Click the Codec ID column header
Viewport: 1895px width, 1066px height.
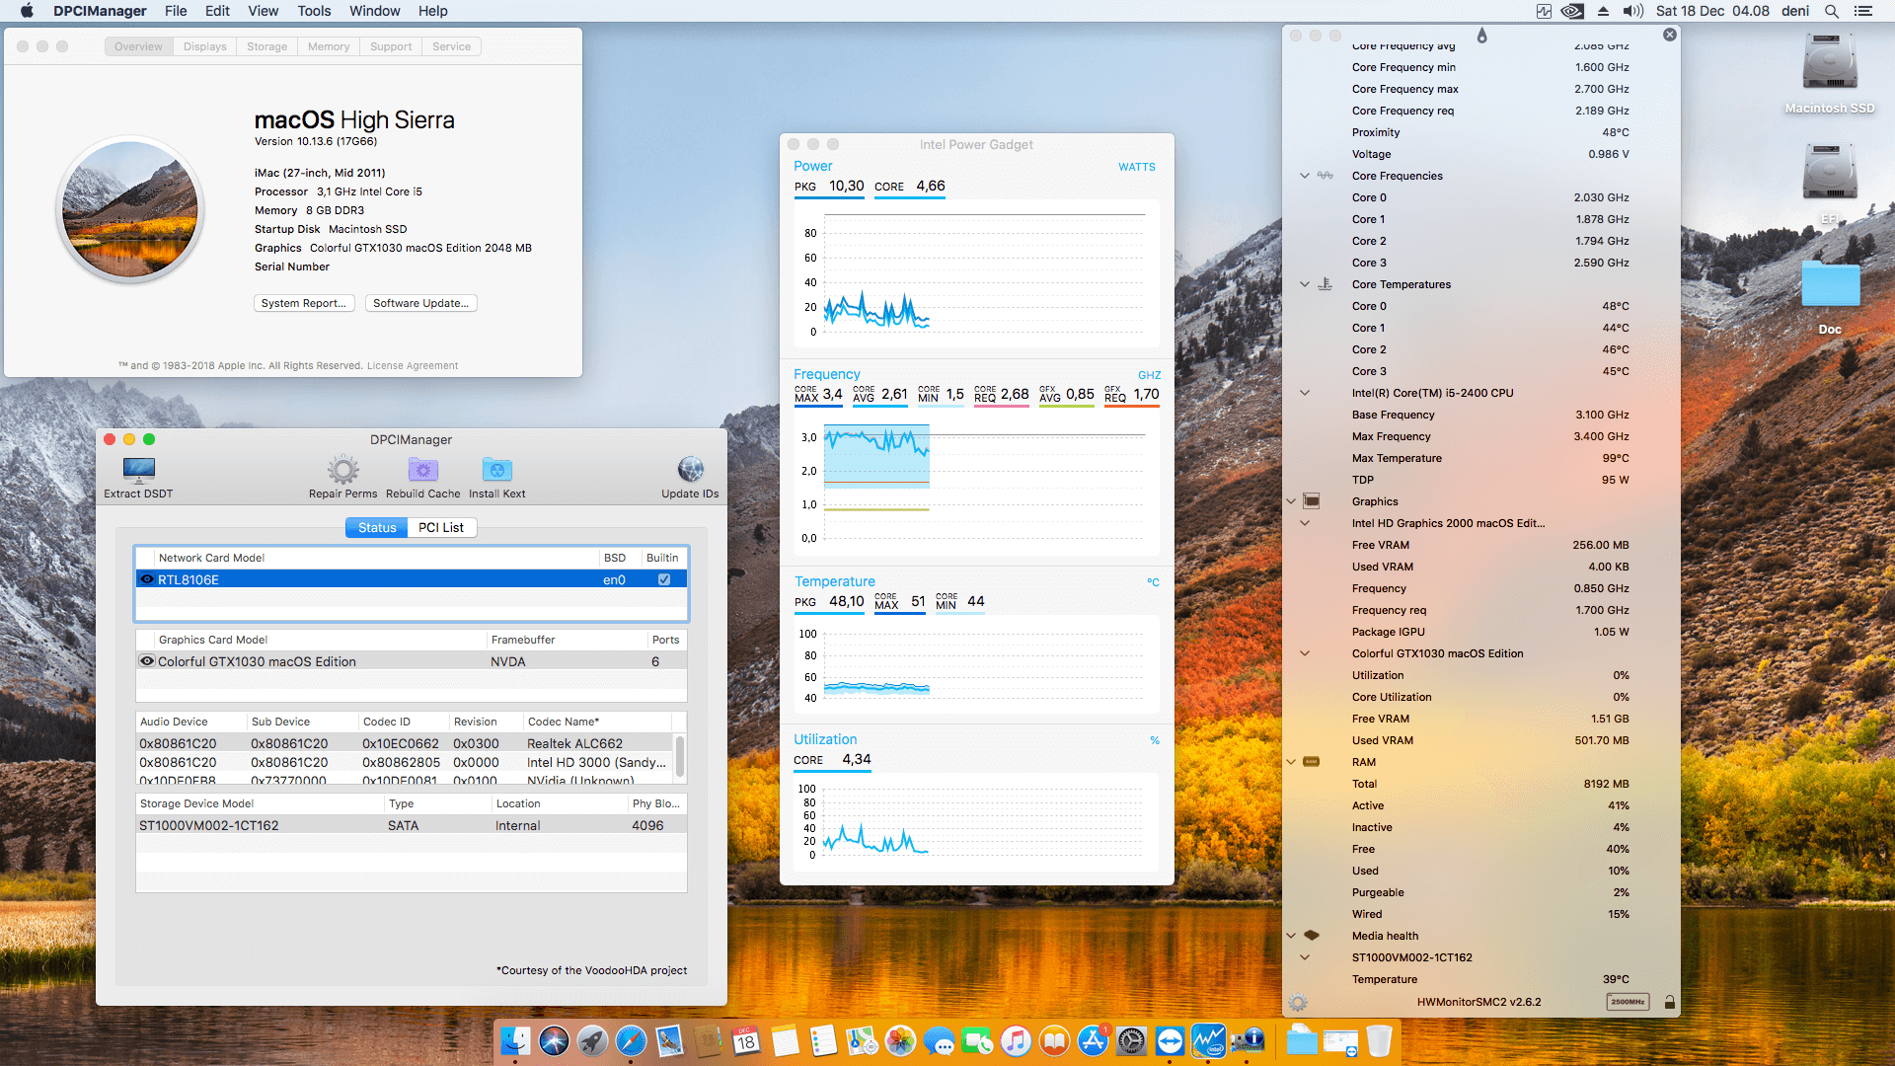point(404,722)
